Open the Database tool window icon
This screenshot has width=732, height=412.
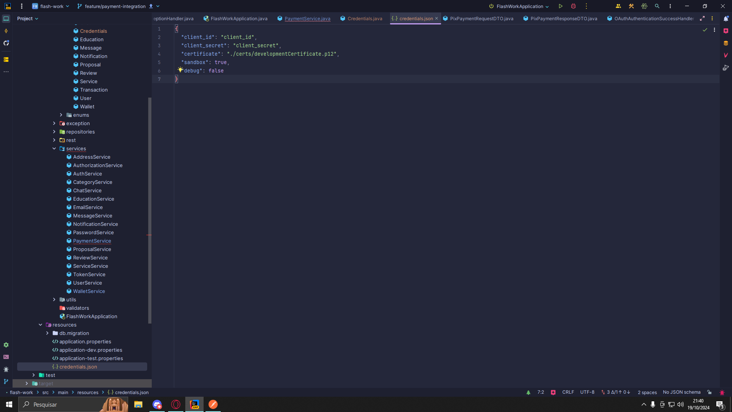pos(726,43)
